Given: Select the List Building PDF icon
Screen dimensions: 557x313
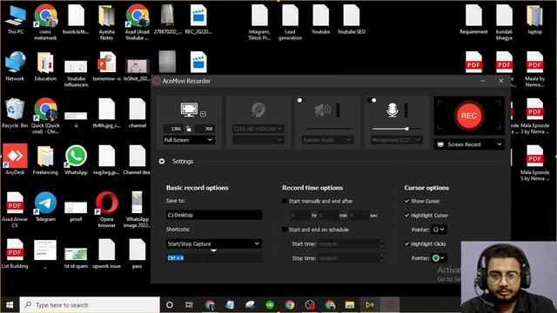Looking at the screenshot, I should [x=15, y=253].
